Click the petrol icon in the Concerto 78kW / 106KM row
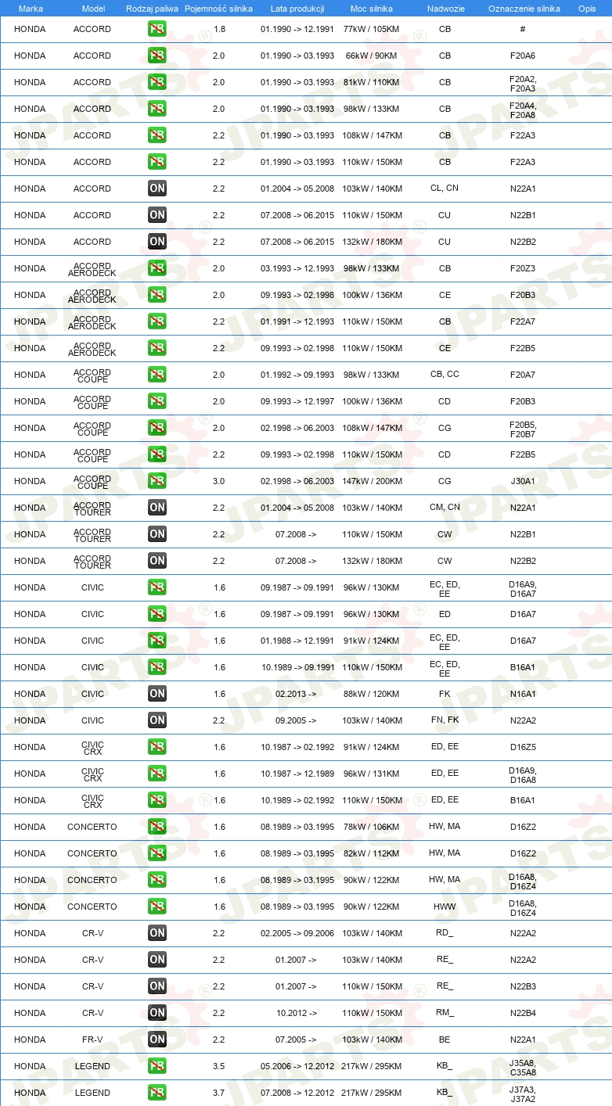 pyautogui.click(x=157, y=827)
